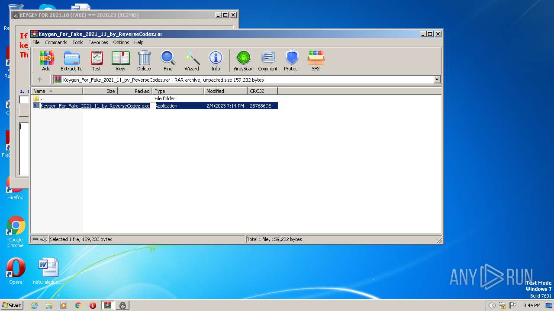Viewport: 554px width, 311px height.
Task: Sort by Modified column header
Action: [225, 91]
